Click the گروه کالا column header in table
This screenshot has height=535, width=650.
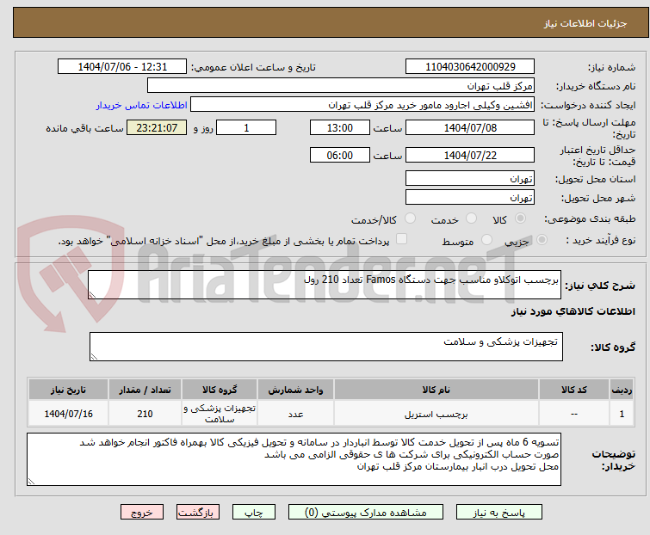point(220,390)
